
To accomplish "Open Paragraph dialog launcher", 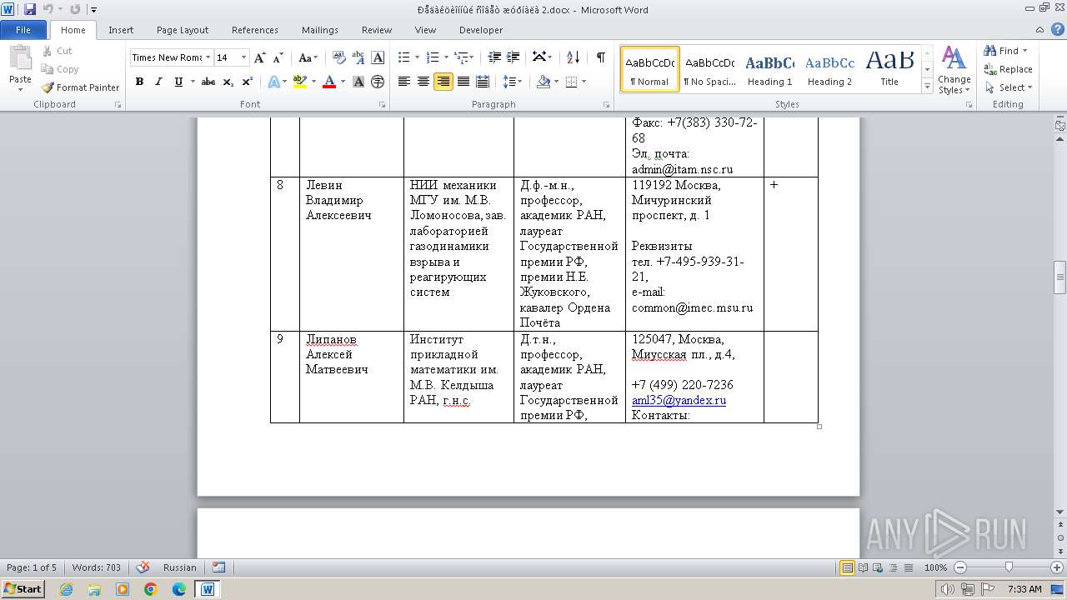I will point(606,105).
